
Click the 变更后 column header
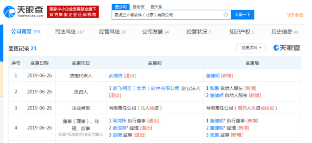(x=252, y=63)
